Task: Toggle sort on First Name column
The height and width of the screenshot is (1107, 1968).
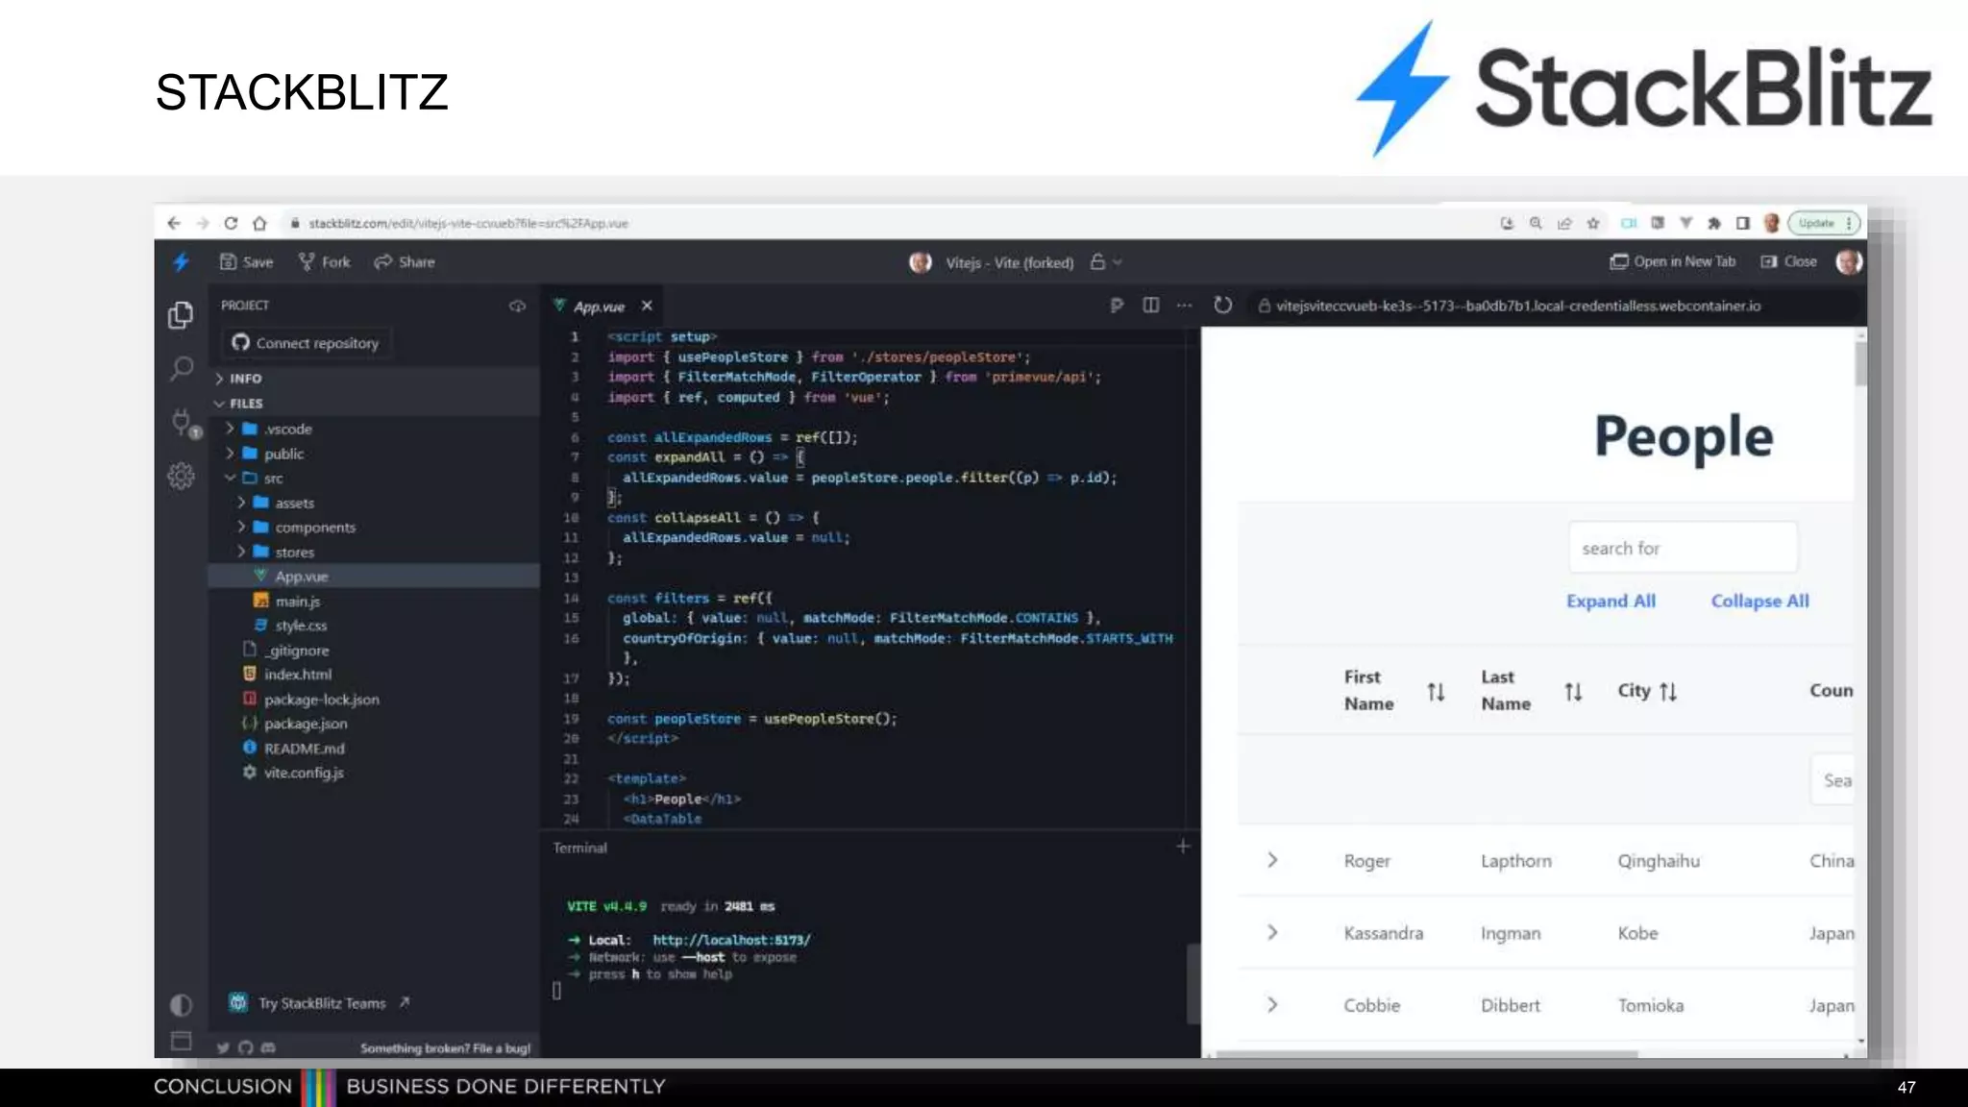Action: (1436, 692)
